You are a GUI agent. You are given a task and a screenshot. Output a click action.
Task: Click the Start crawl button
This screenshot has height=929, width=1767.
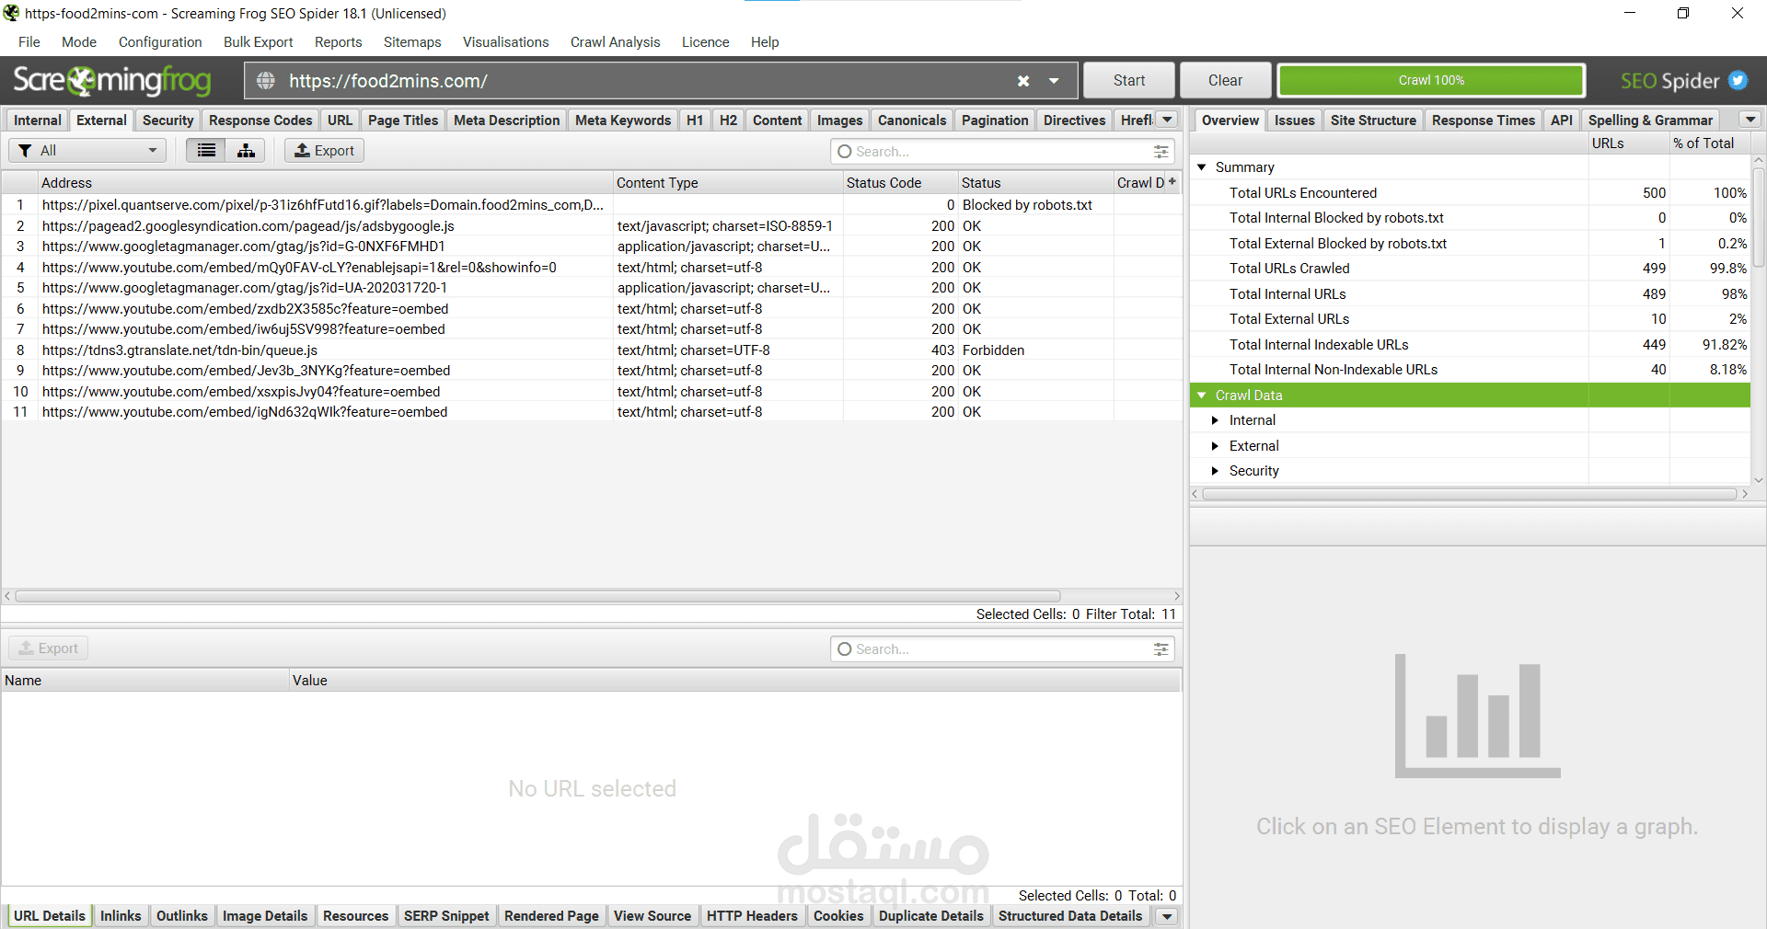coord(1129,81)
